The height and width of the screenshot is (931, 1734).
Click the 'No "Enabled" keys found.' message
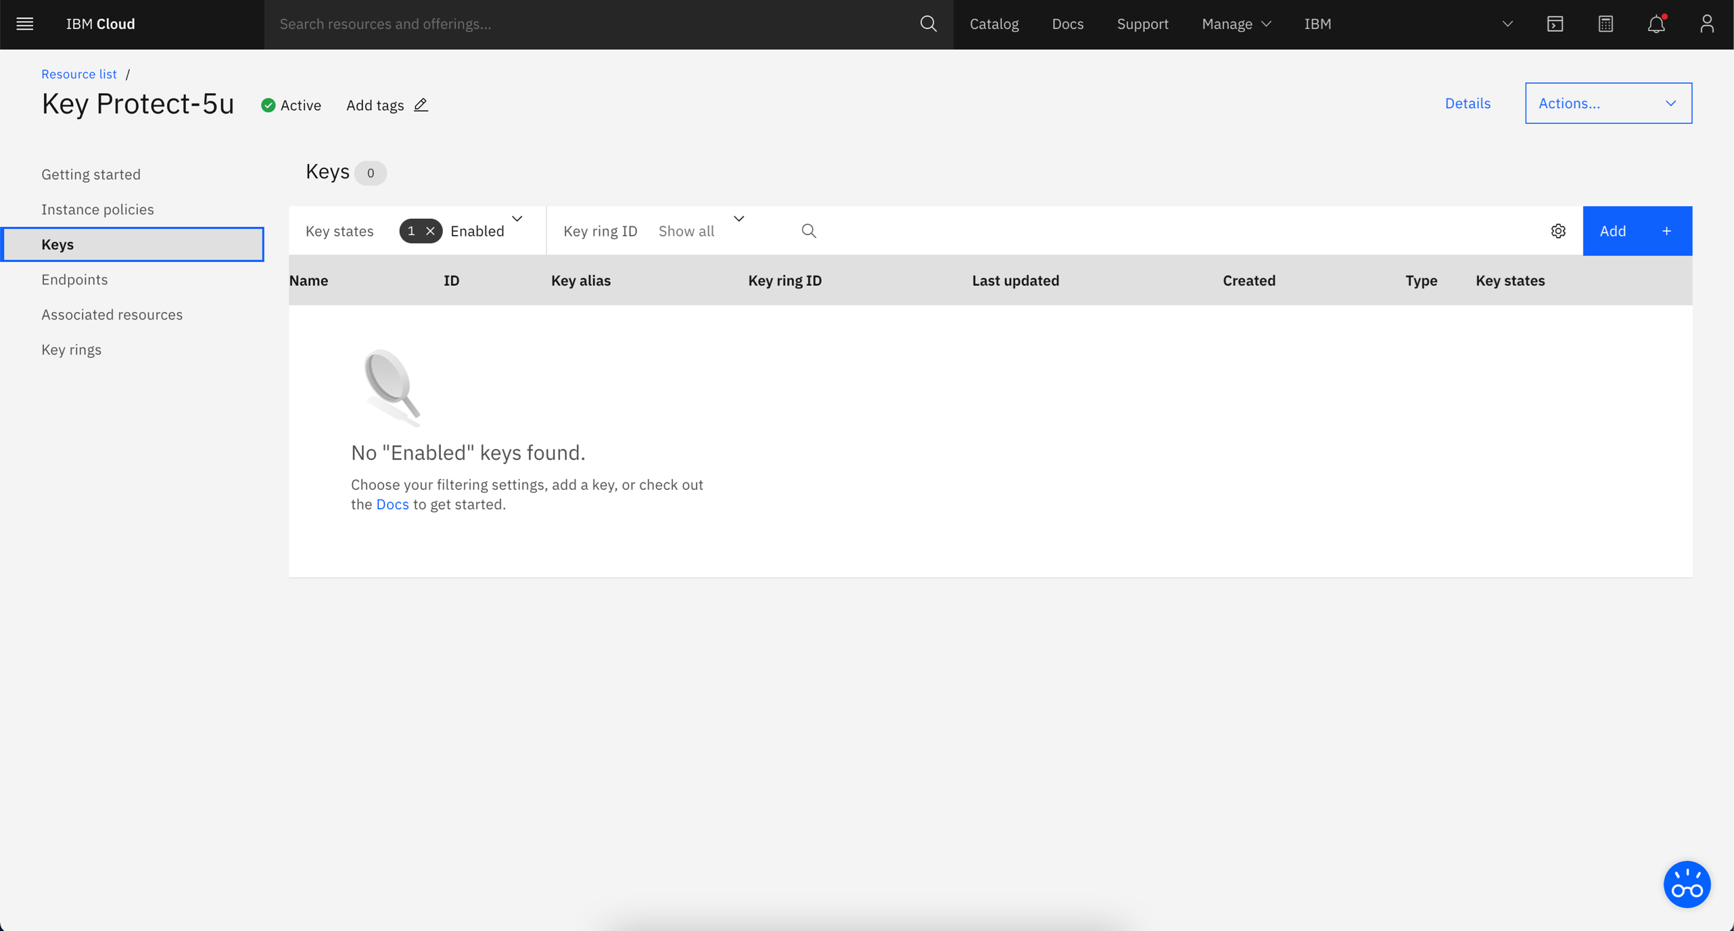(468, 453)
